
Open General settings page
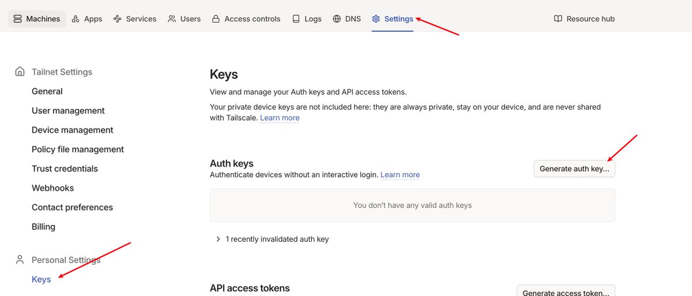pyautogui.click(x=47, y=91)
